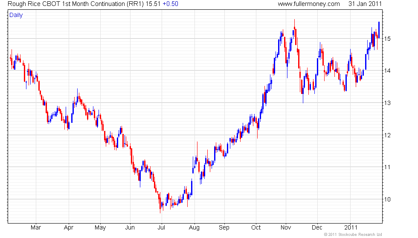Click the Dec month axis label
418x238 pixels.
point(317,227)
